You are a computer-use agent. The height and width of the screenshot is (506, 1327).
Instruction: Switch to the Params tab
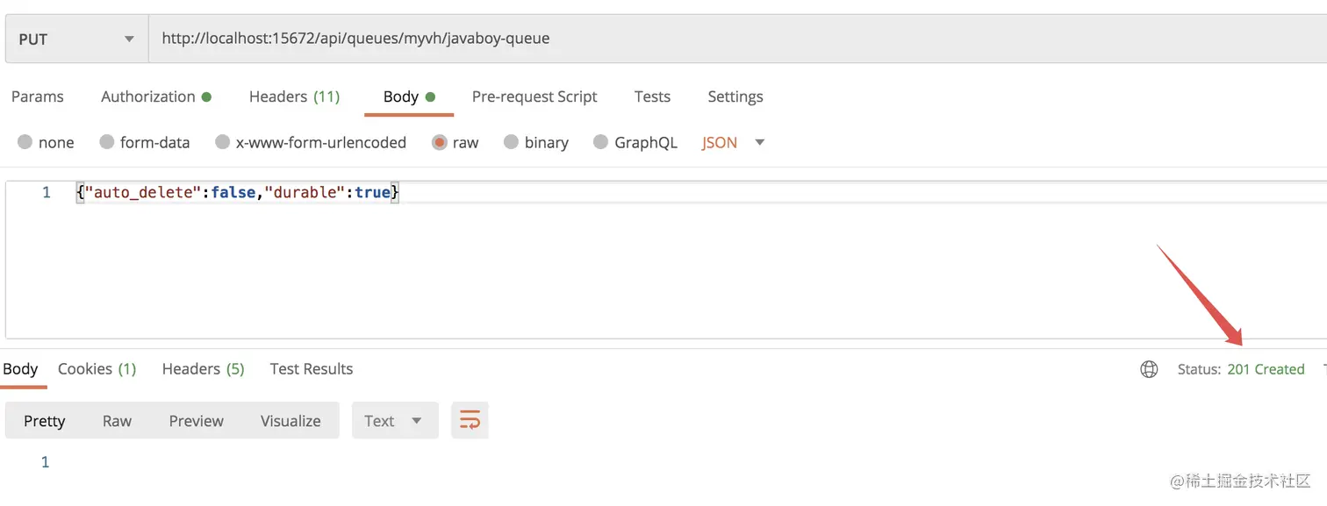coord(38,96)
